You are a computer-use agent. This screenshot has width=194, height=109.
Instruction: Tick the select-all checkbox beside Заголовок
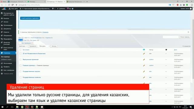coord(20,50)
